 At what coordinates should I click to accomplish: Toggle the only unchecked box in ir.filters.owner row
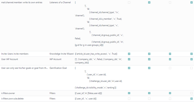tap(192, 93)
